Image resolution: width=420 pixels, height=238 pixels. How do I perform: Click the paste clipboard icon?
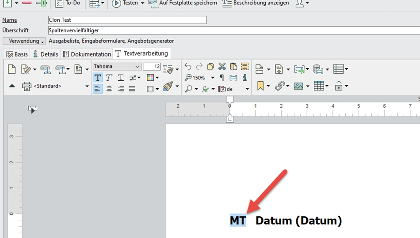pyautogui.click(x=233, y=67)
